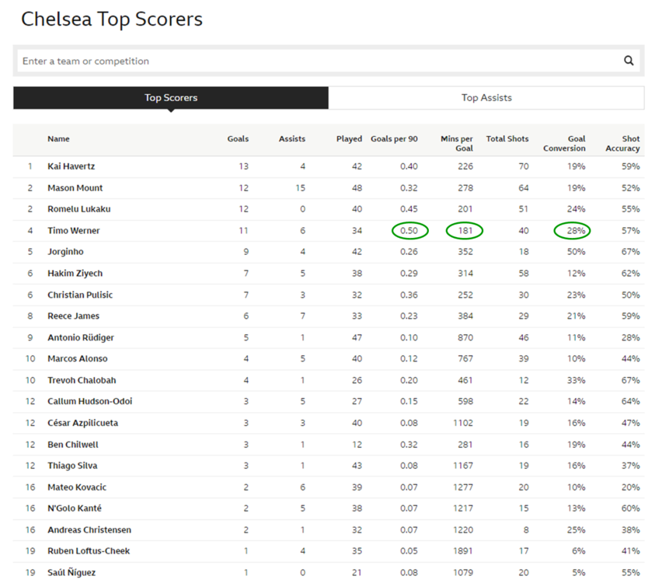The height and width of the screenshot is (583, 648).
Task: Click Mason Mount's 15 assists value
Action: click(301, 187)
